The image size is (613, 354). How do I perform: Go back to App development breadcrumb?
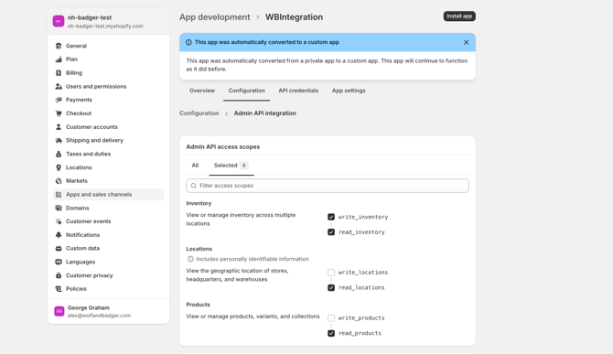point(215,17)
